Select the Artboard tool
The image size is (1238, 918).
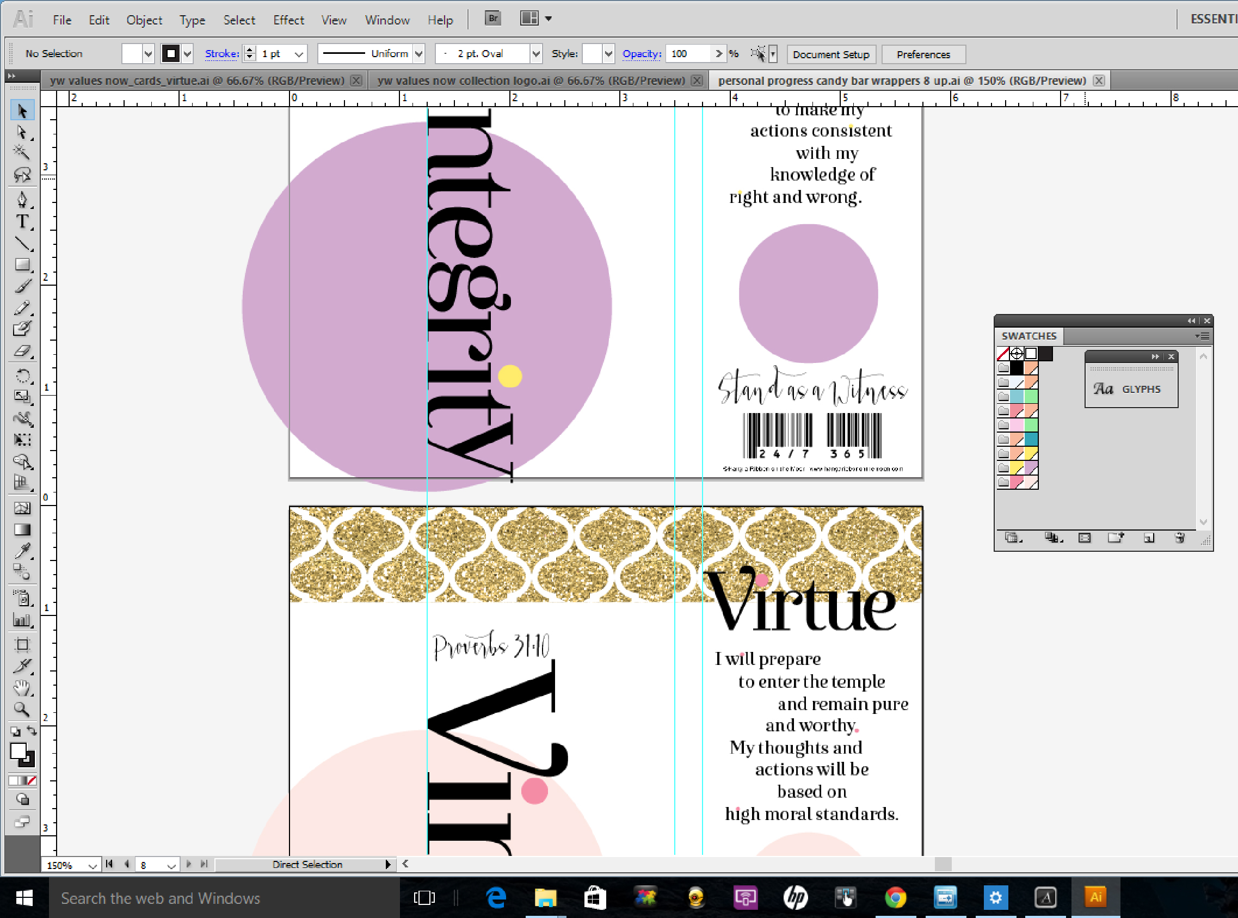pyautogui.click(x=22, y=645)
